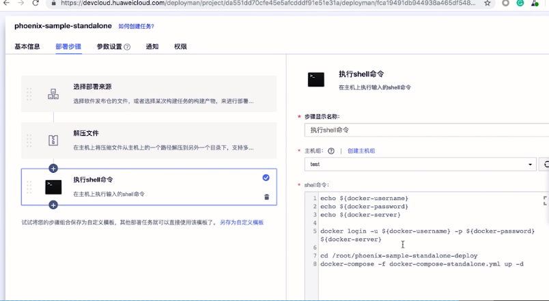The height and width of the screenshot is (301, 549).
Task: Click the cd /root/phoenix-sample-standalone-deploy line
Action: [x=399, y=256]
